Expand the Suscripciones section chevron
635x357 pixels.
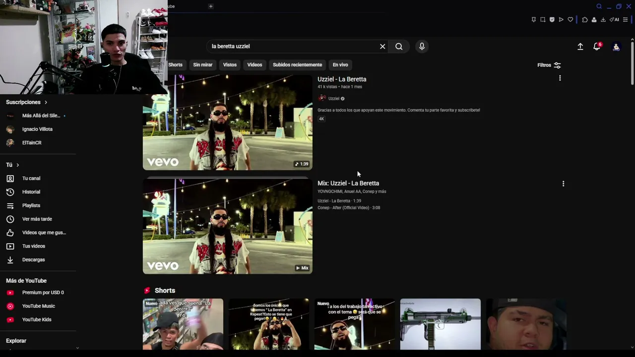click(x=46, y=102)
